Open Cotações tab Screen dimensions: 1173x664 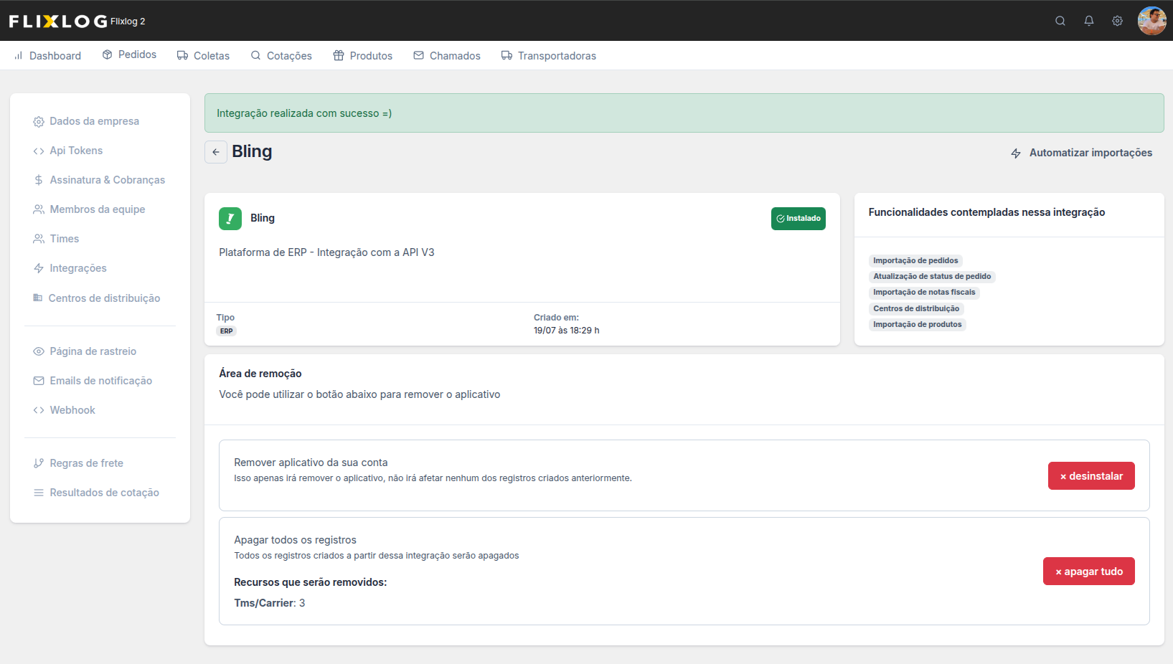click(281, 56)
